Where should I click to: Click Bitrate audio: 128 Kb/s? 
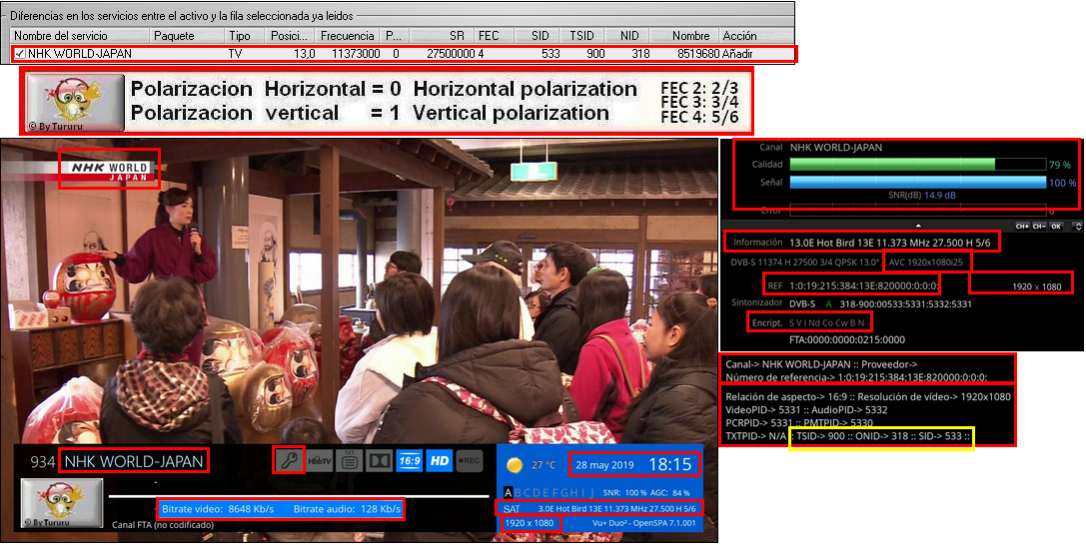[x=347, y=509]
